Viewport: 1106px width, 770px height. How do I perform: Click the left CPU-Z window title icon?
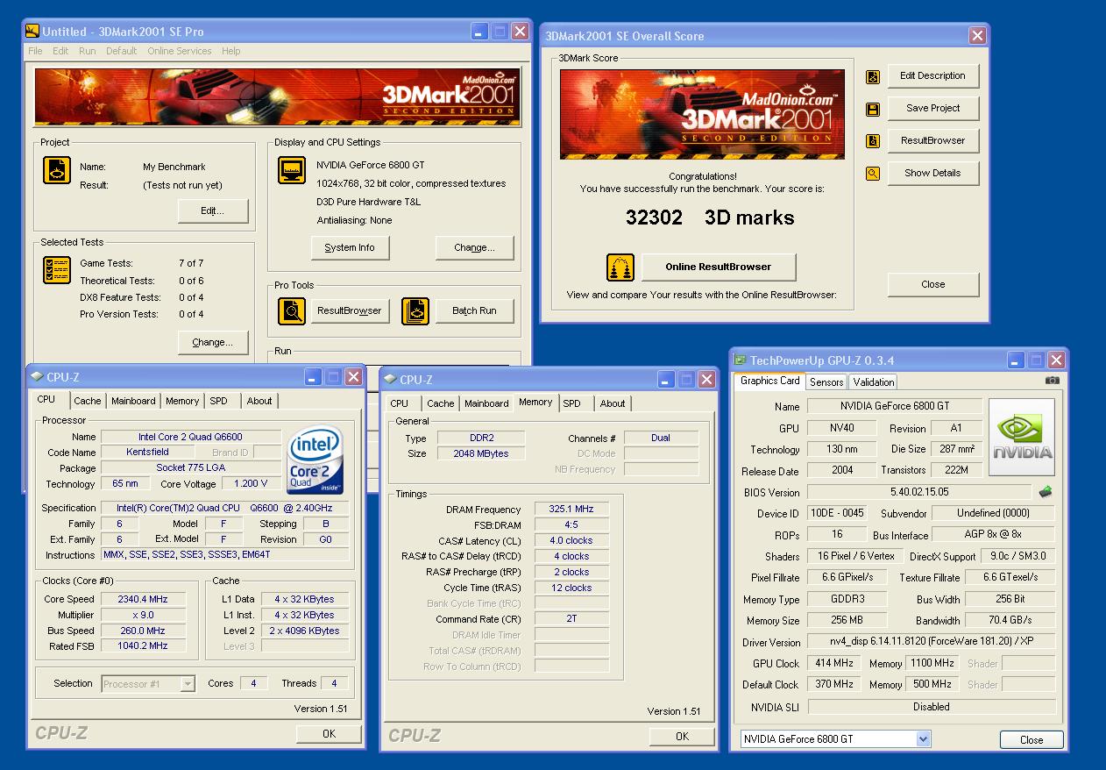36,377
